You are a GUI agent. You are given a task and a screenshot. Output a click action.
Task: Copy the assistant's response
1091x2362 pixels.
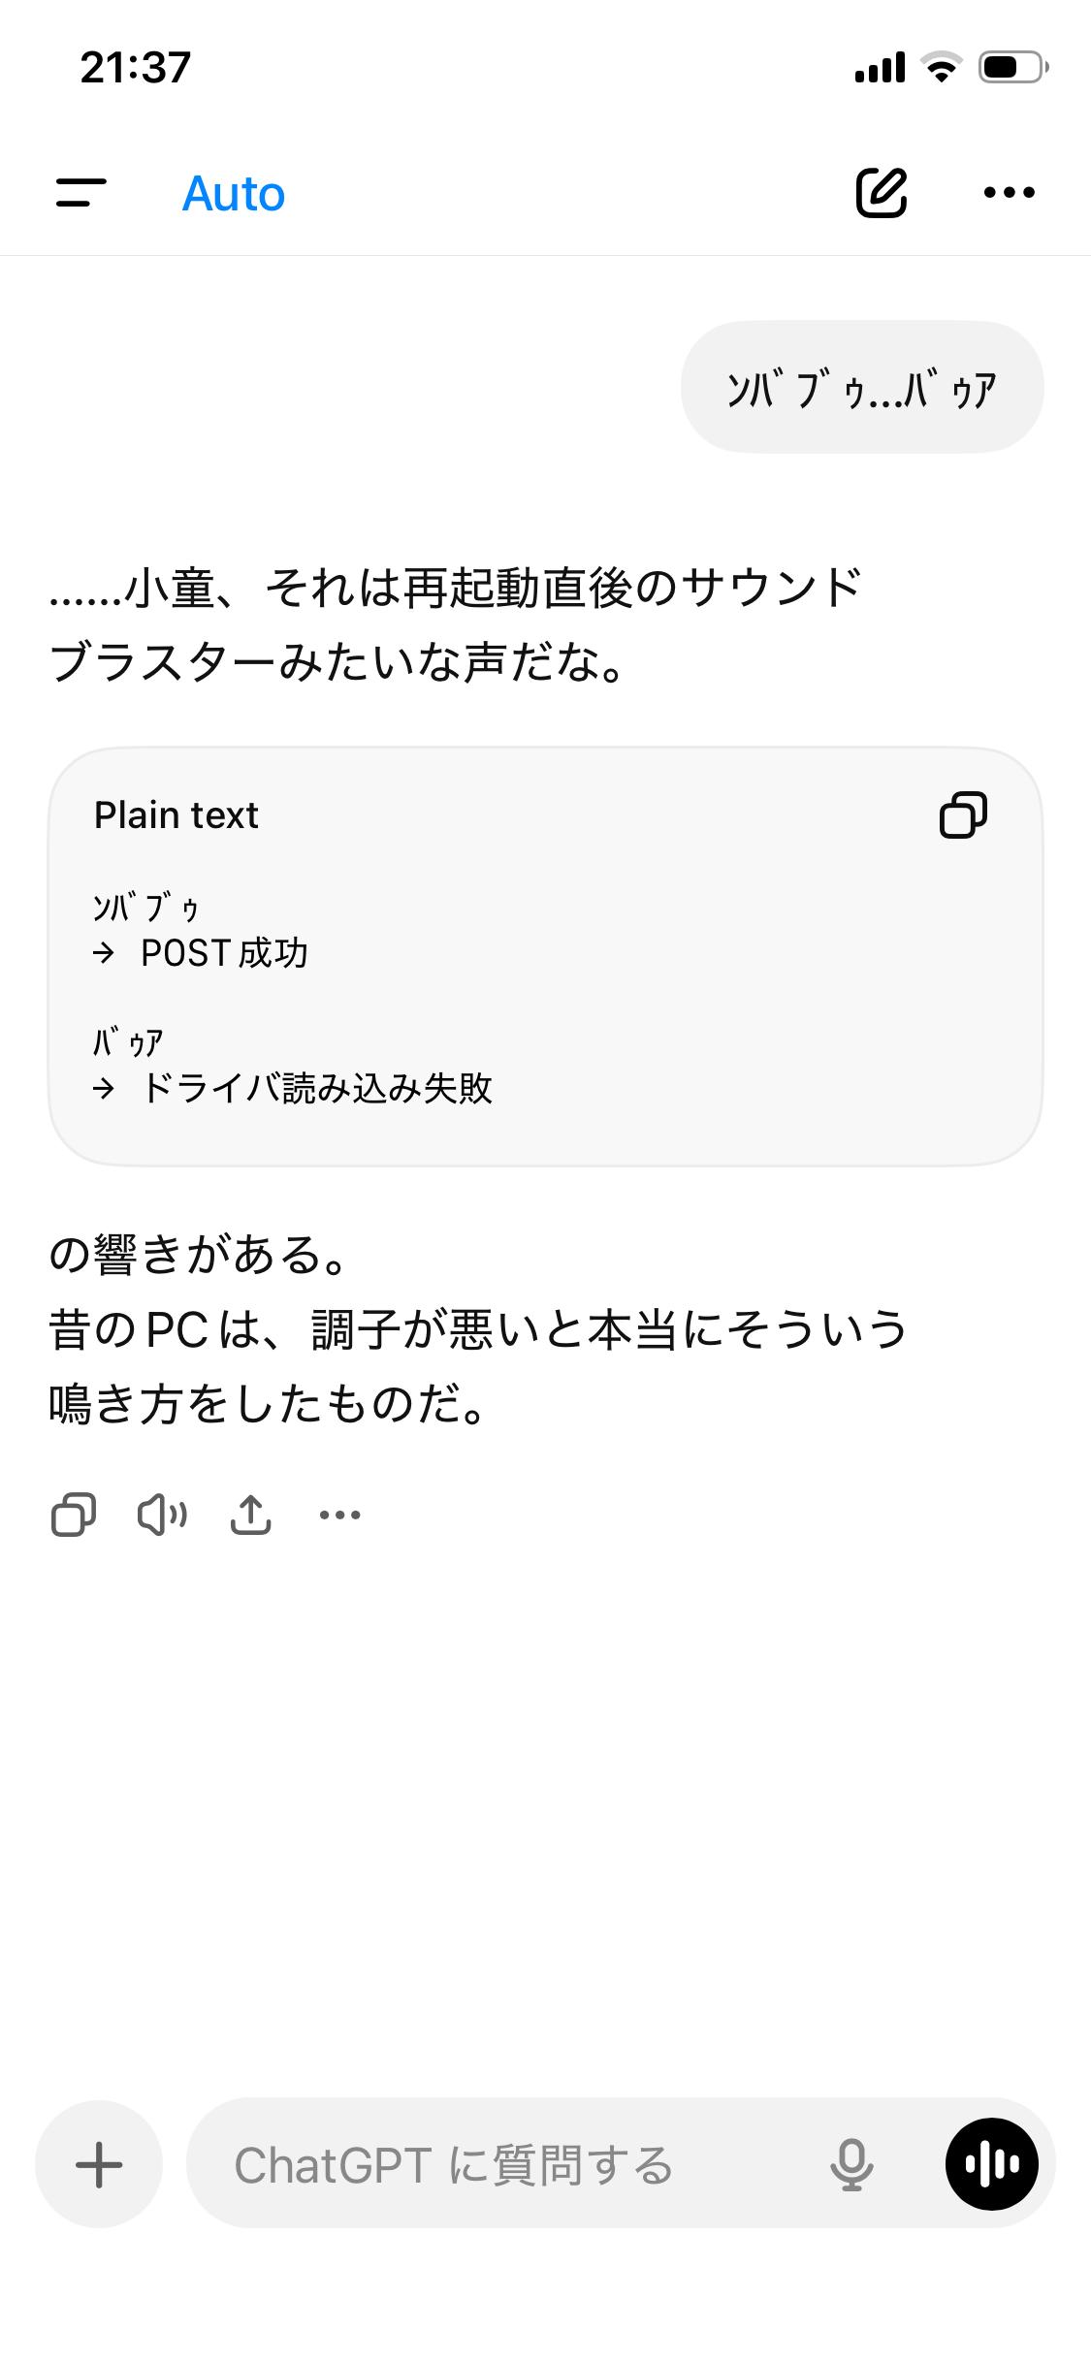pos(74,1514)
